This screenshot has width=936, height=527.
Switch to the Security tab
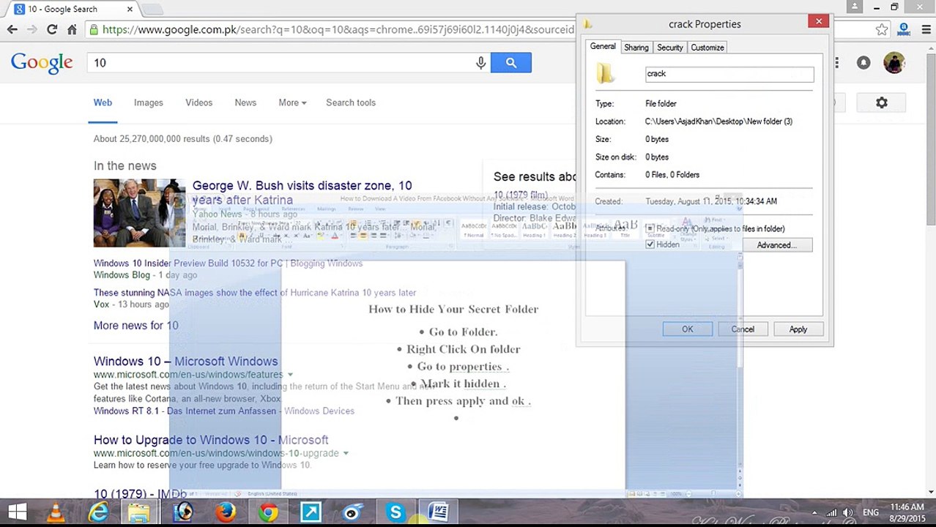[669, 48]
